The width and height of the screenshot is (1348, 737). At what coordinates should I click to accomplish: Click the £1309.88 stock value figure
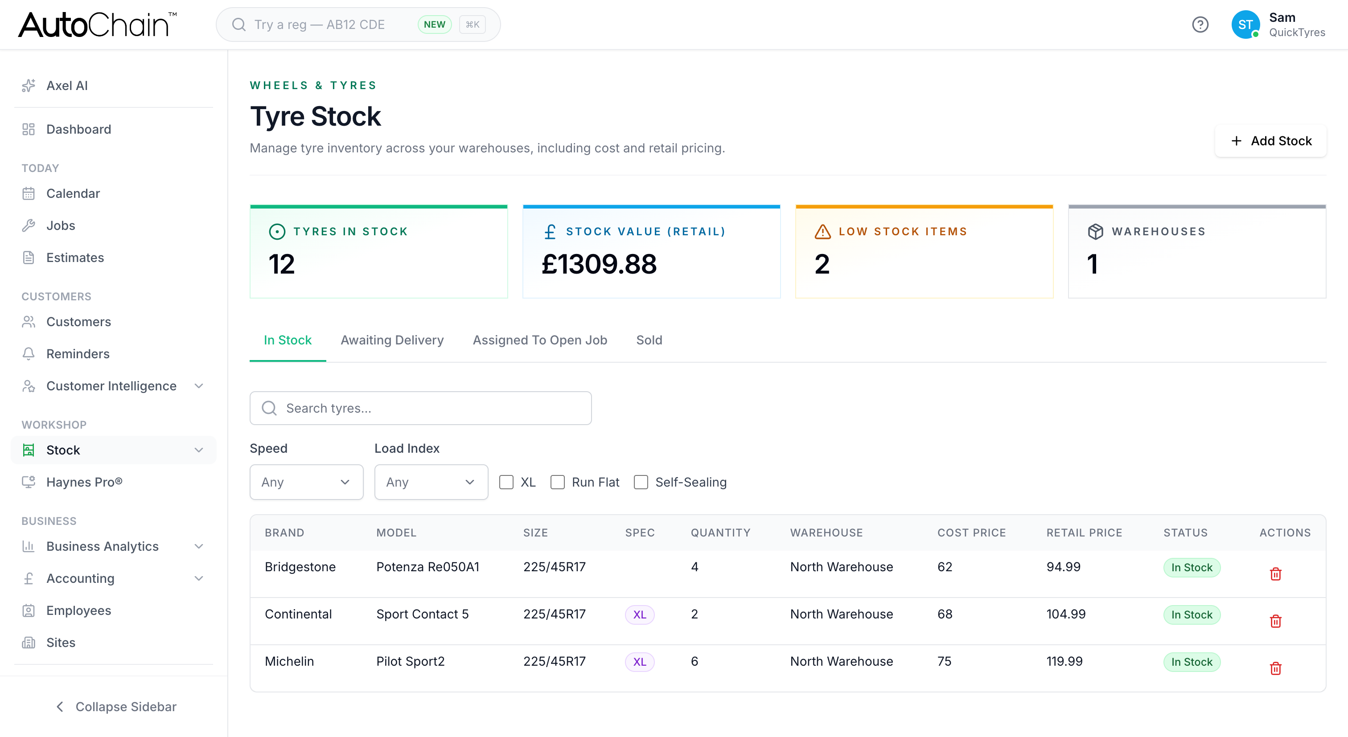599,264
